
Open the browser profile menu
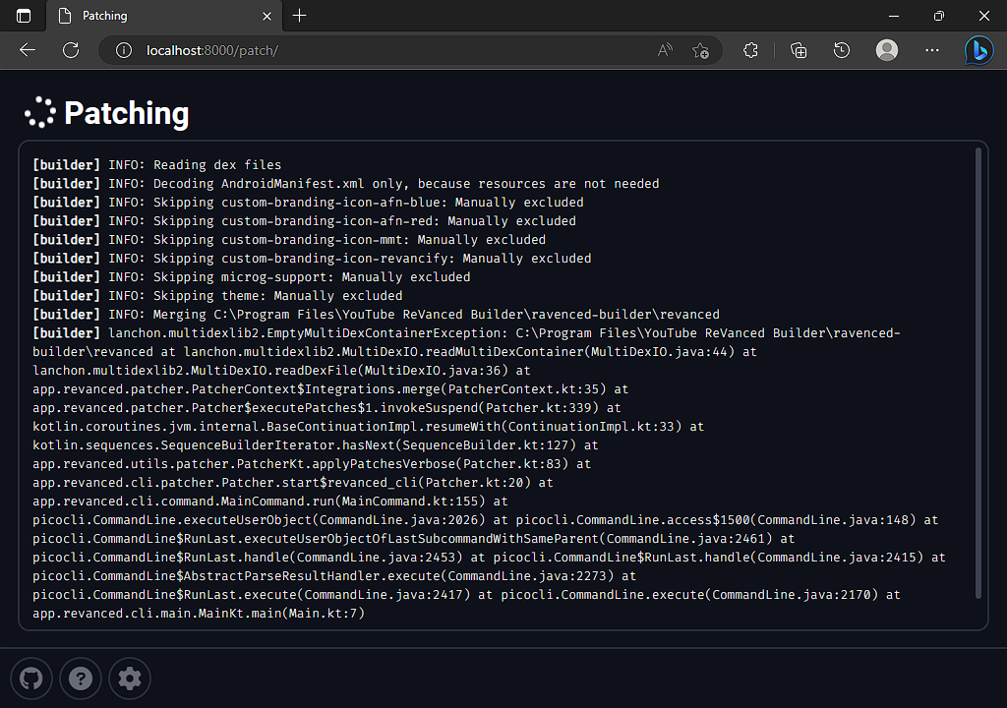886,49
